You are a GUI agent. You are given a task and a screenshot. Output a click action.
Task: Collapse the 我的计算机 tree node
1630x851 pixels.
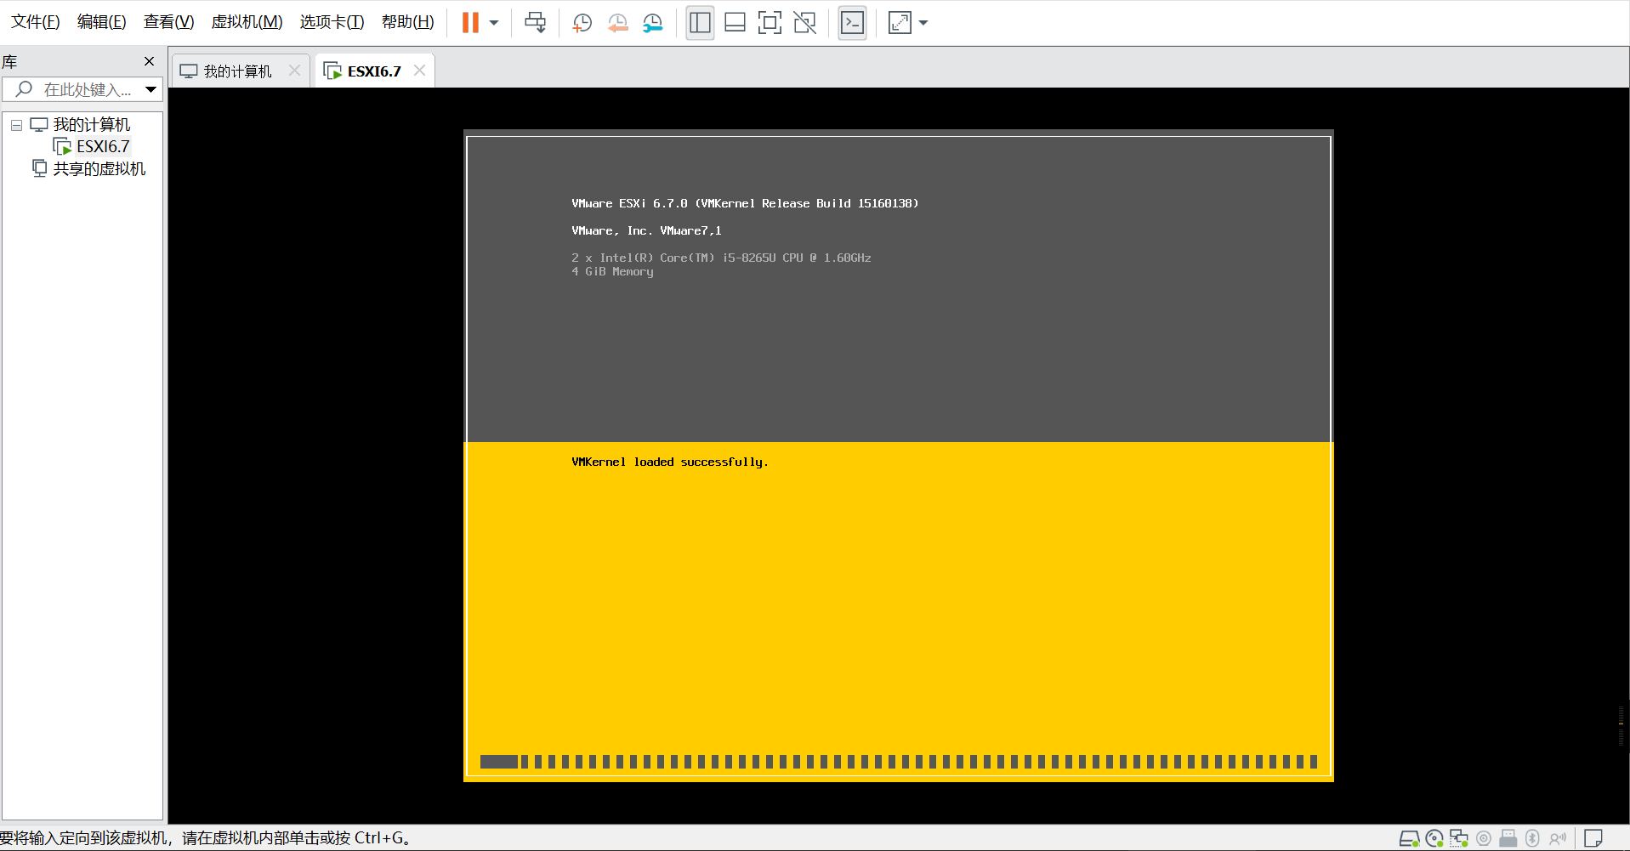click(16, 125)
